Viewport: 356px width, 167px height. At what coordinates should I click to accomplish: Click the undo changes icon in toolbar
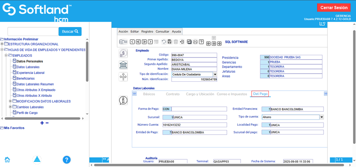(x=164, y=42)
